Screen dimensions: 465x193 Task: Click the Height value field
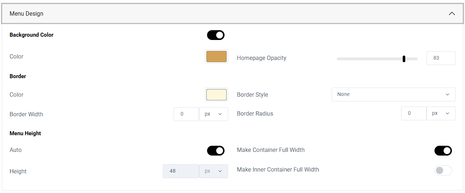click(x=181, y=171)
